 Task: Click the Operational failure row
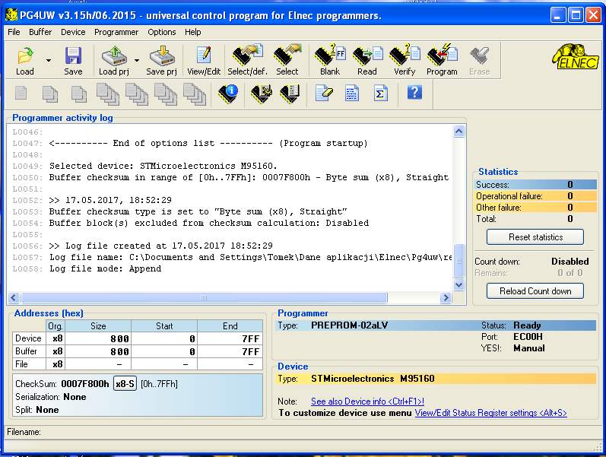pyautogui.click(x=535, y=196)
